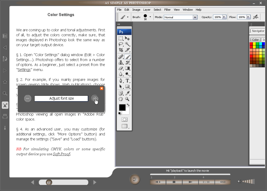
Task: Select the Dodge tool
Action: pos(127,74)
